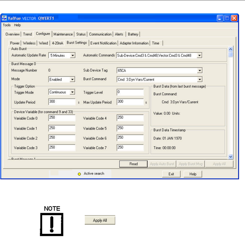Switch to the Maintenance tab
The width and height of the screenshot is (245, 238).
(63, 34)
